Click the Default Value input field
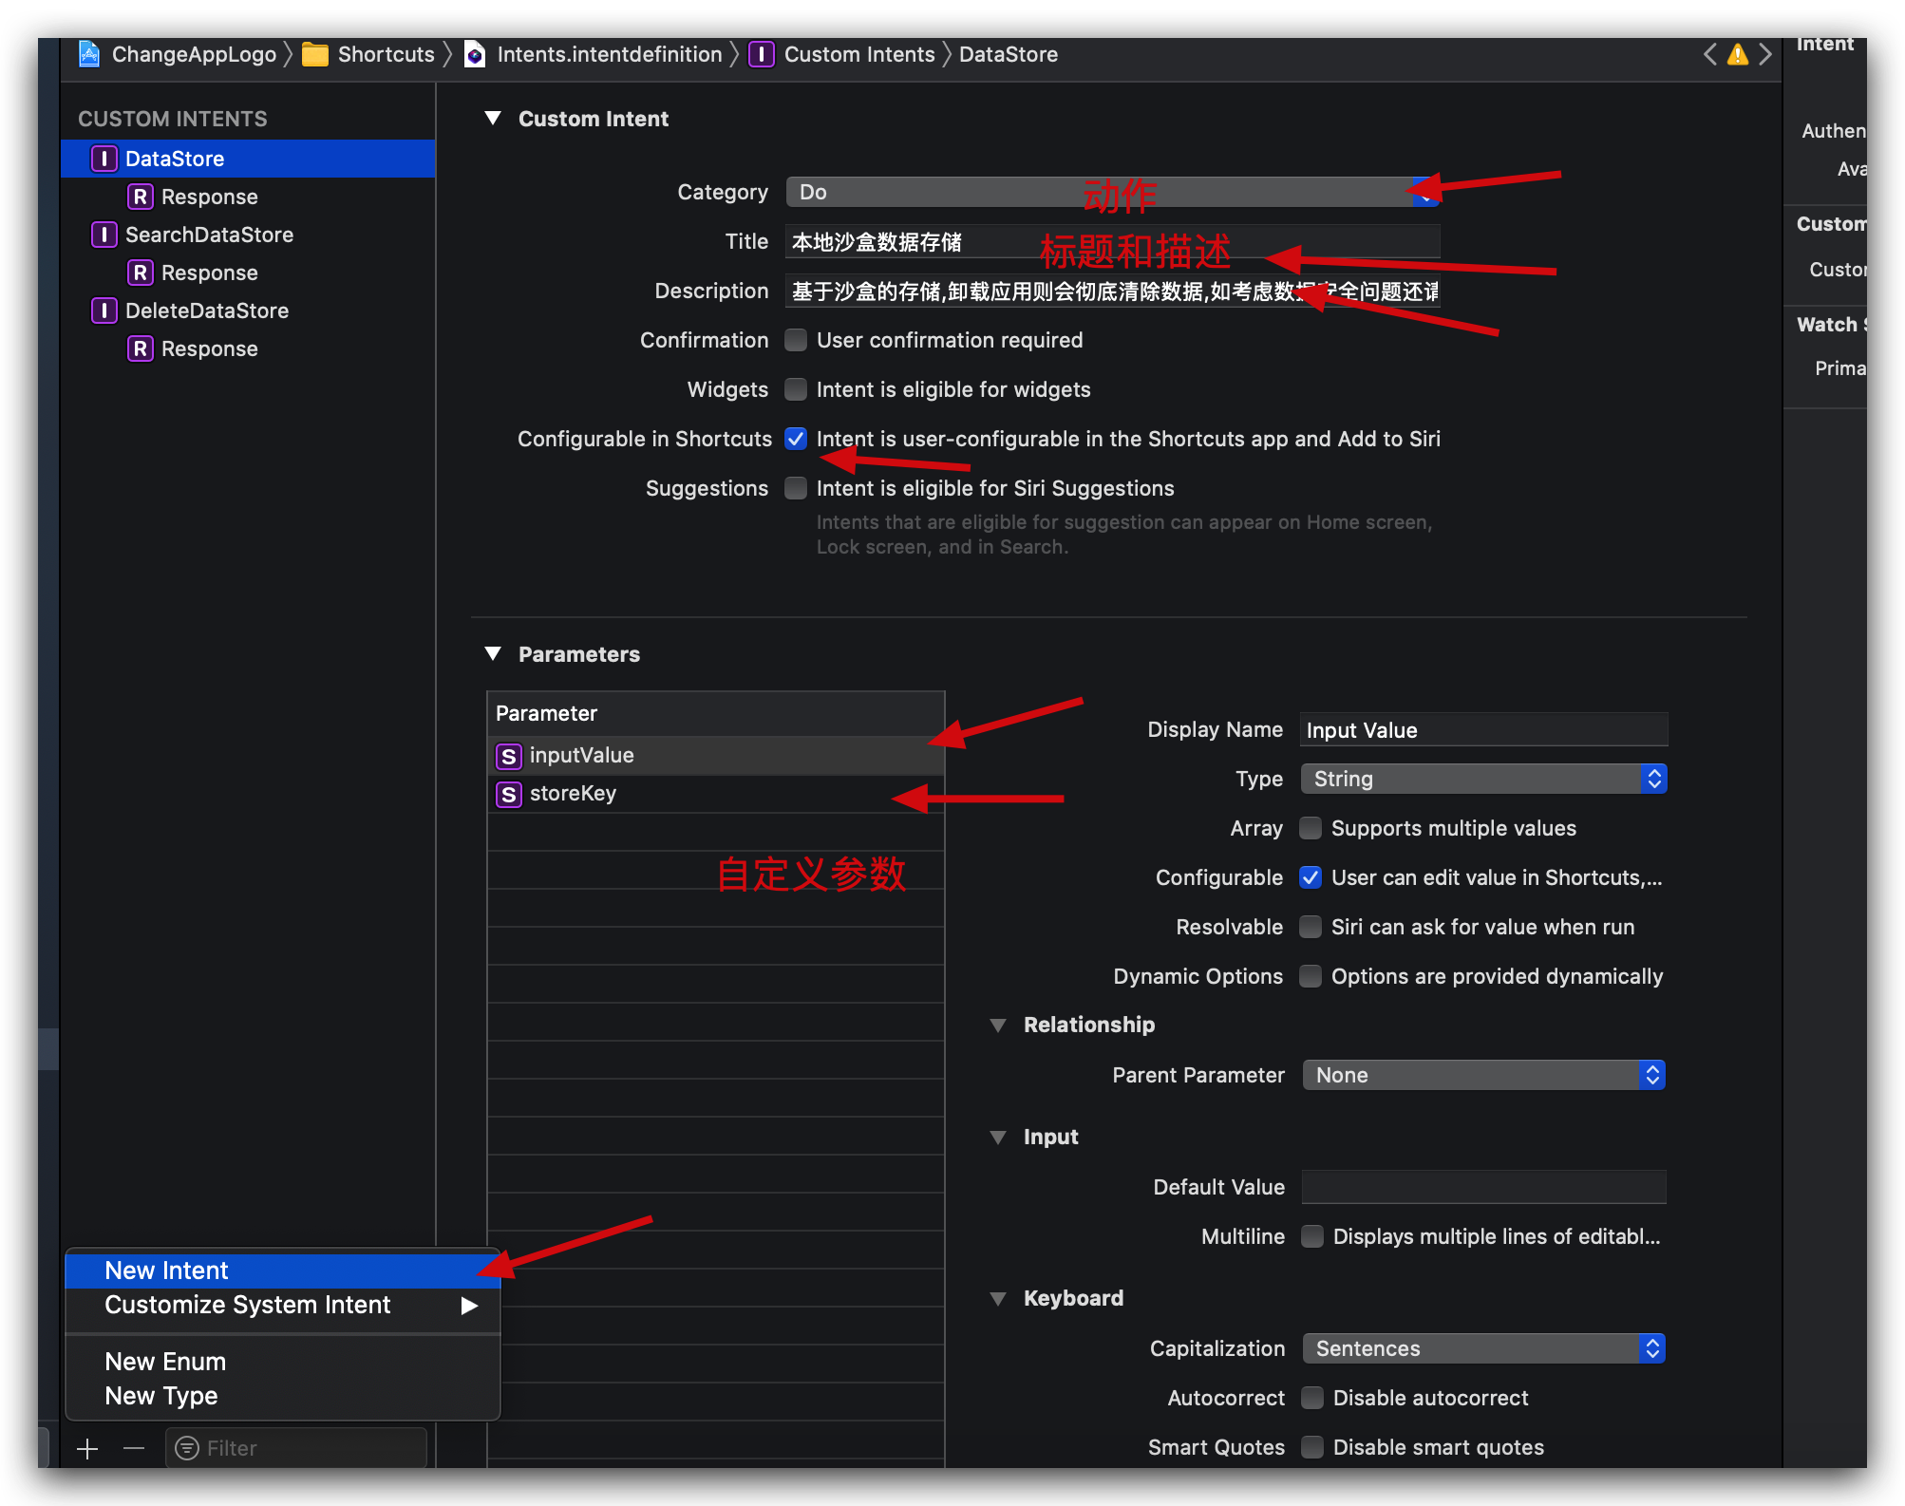Viewport: 1905px width, 1506px height. pos(1483,1187)
